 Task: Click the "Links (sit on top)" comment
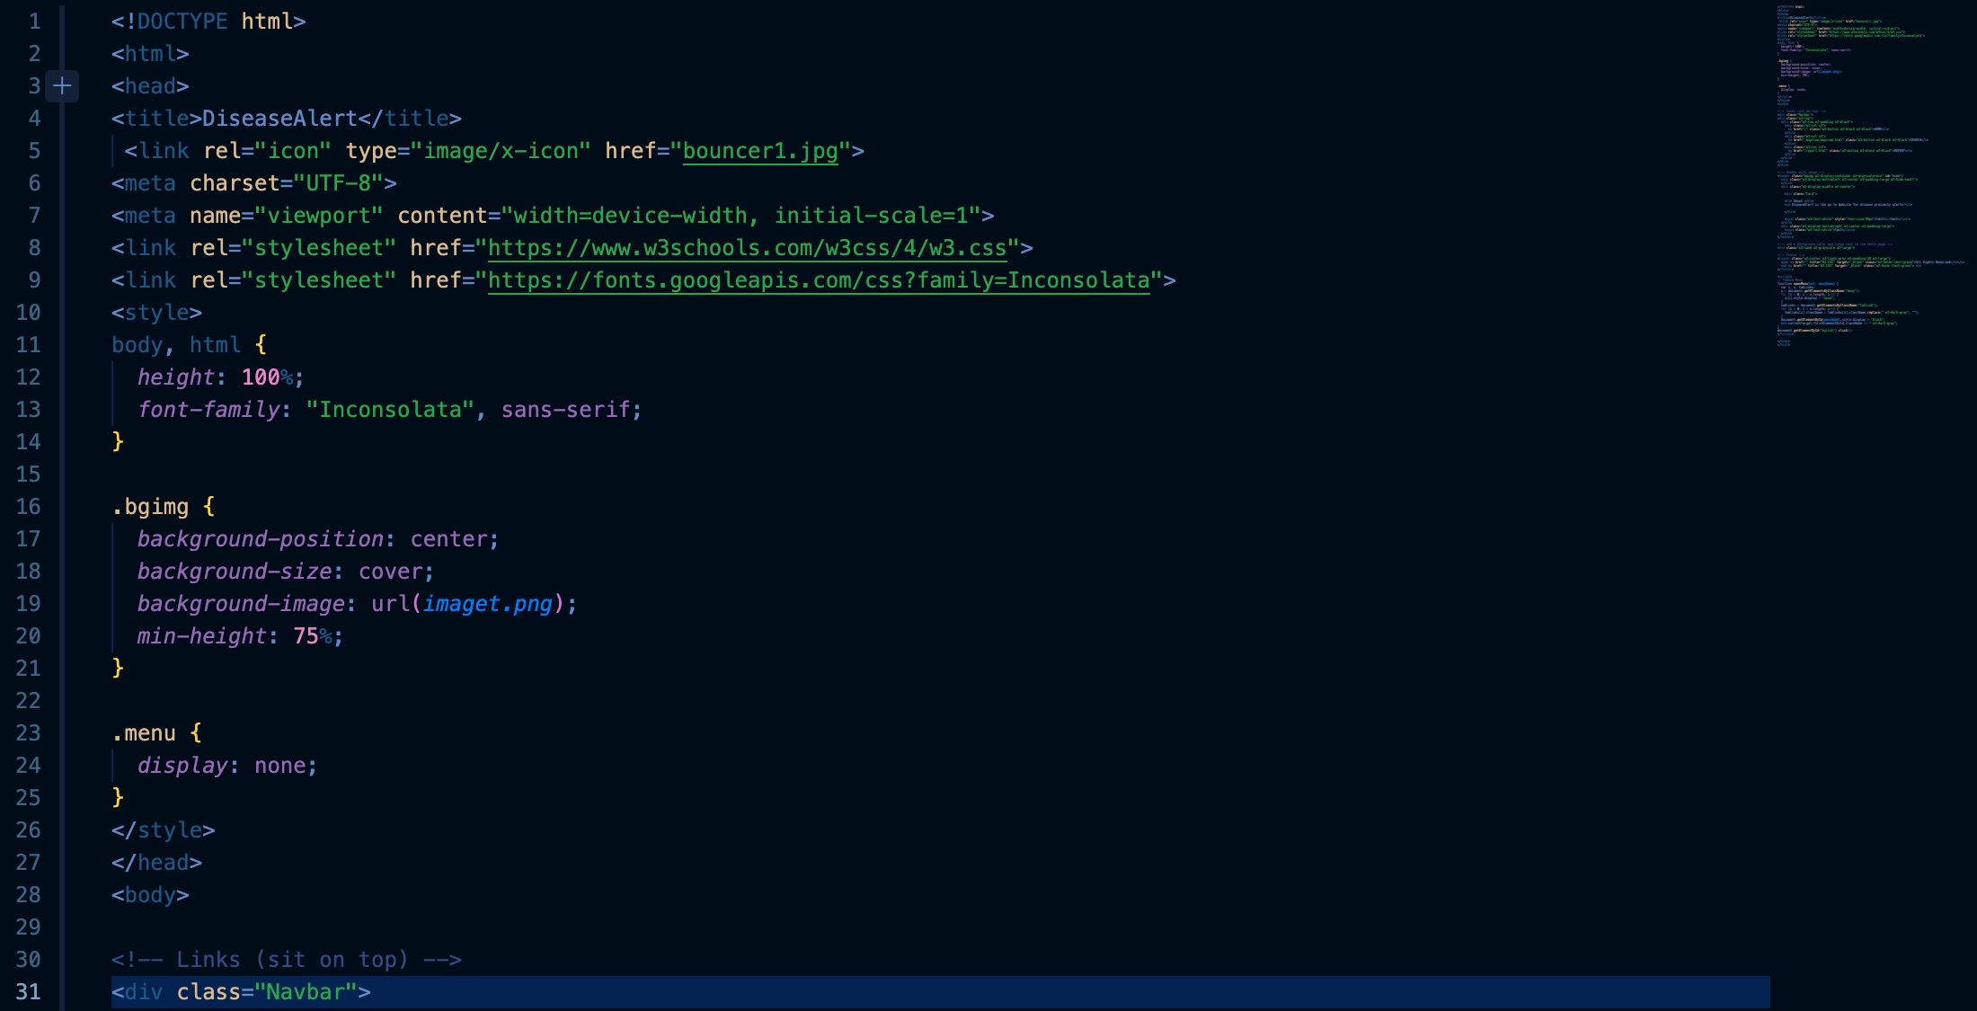coord(286,960)
